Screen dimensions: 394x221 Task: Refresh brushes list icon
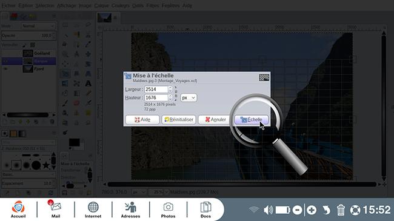click(51, 193)
